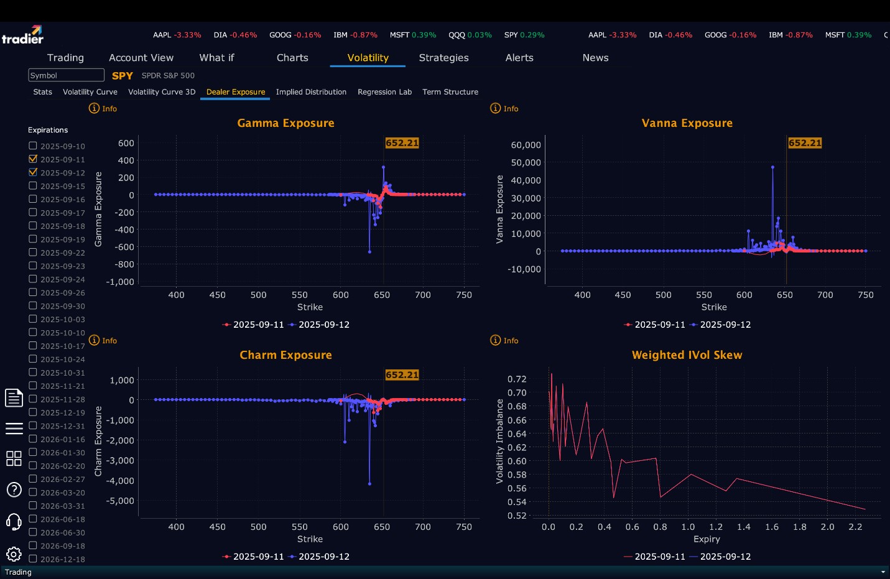
Task: Select the 2025-09-30 expiration checkbox
Action: [x=33, y=305]
